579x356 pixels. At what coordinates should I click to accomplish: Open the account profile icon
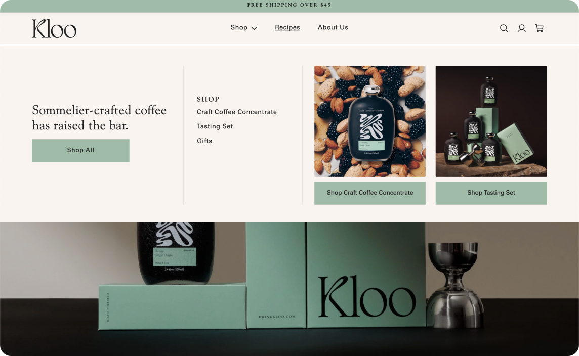coord(521,28)
